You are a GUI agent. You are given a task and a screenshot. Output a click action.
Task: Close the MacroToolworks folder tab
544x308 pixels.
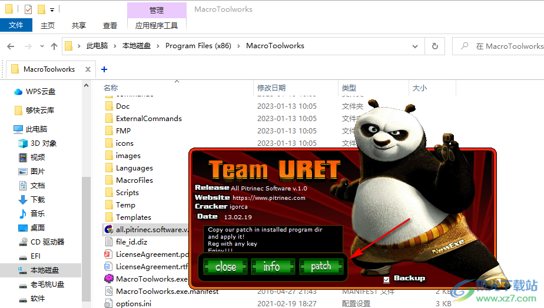pos(88,69)
